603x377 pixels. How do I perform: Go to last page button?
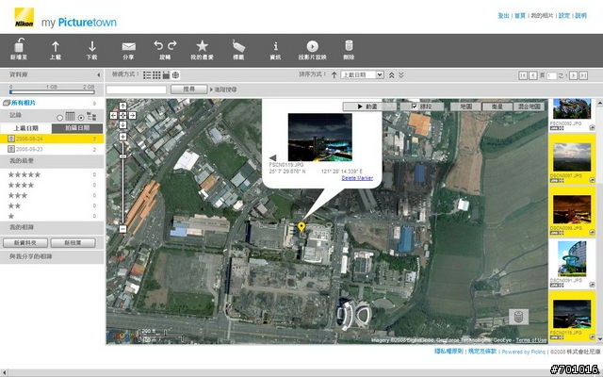583,75
